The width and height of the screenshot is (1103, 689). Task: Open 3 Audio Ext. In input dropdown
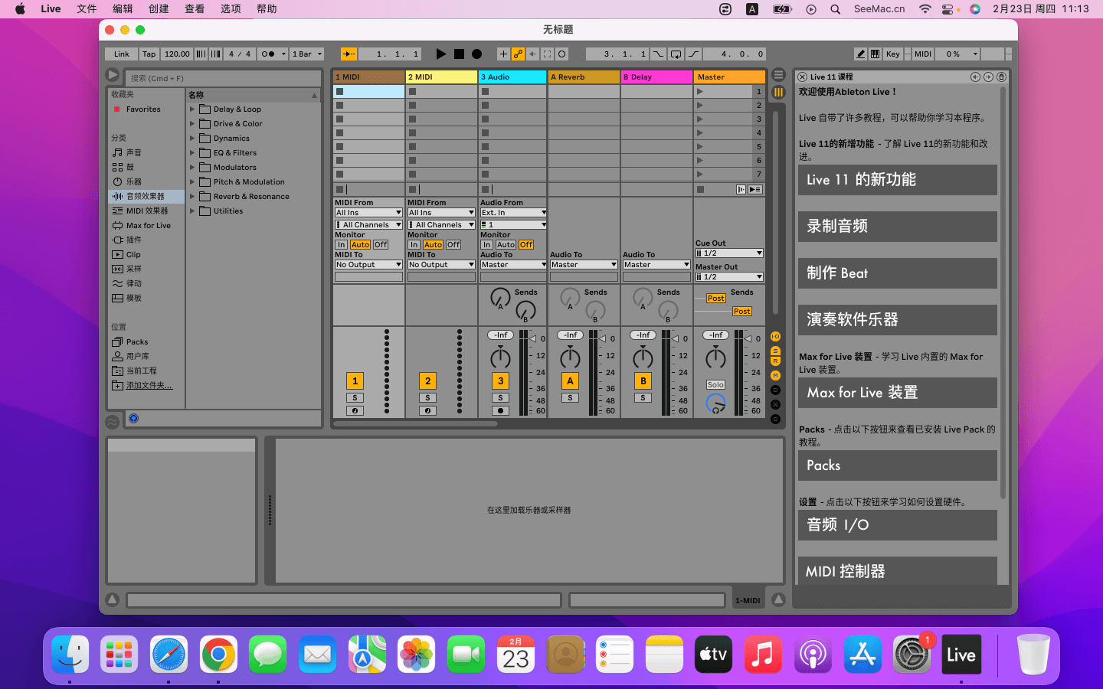(513, 213)
